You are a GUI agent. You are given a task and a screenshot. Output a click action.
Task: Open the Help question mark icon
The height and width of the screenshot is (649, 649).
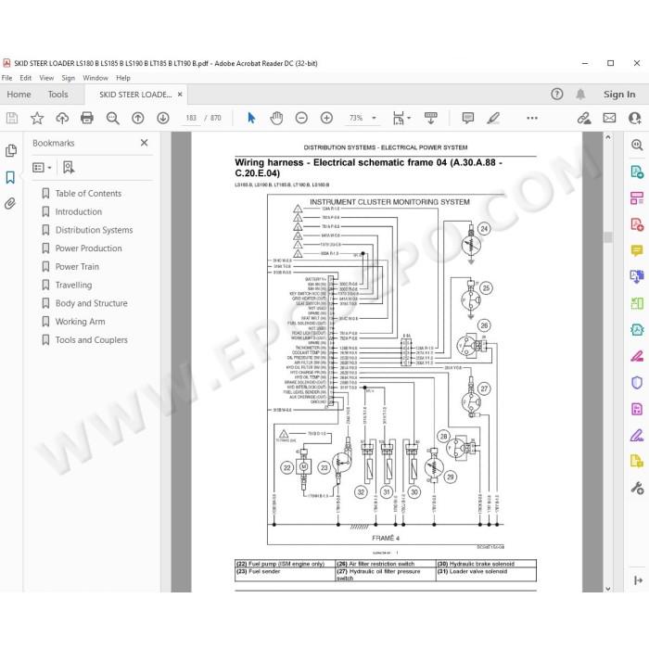tap(557, 94)
